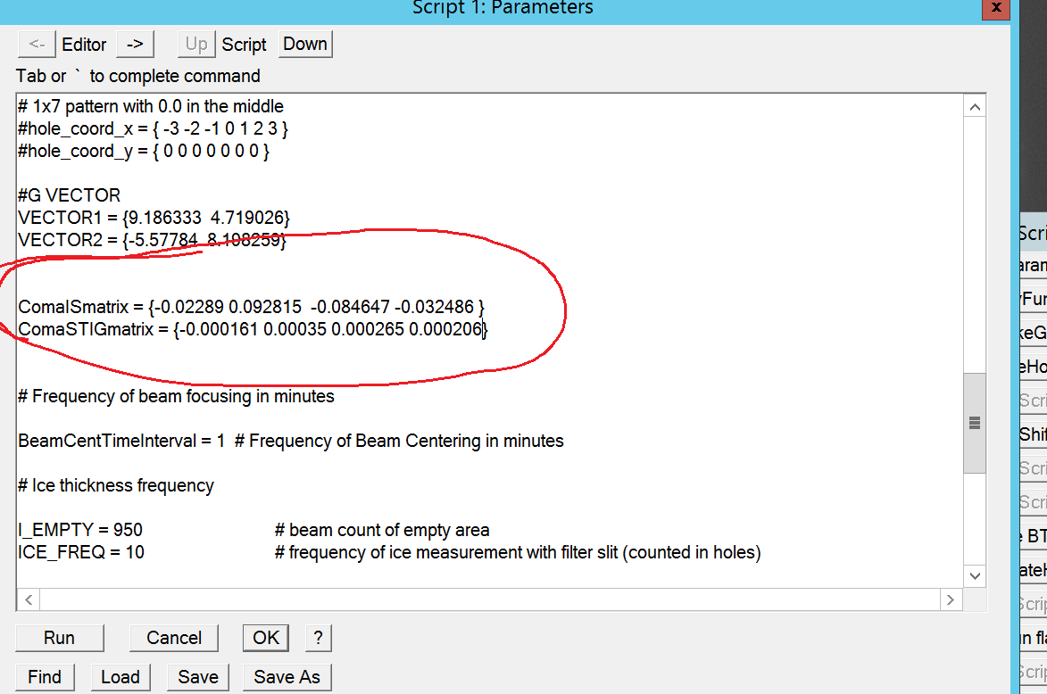Click 'Shi' button in background window
1047x694 pixels.
pyautogui.click(x=1033, y=434)
